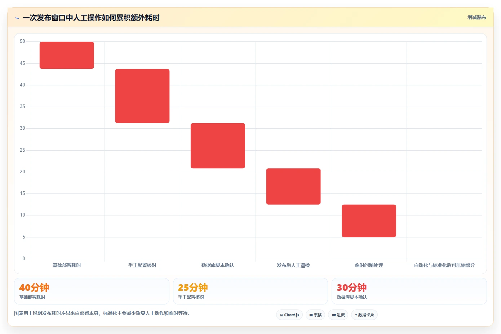Click the lightning icon beside the chart title
The width and height of the screenshot is (501, 334).
[x=17, y=18]
